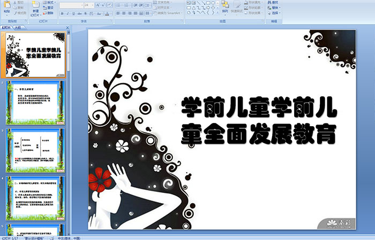Click Find (查找) in editing group
Viewport: 375px width, 240px height.
(273, 2)
